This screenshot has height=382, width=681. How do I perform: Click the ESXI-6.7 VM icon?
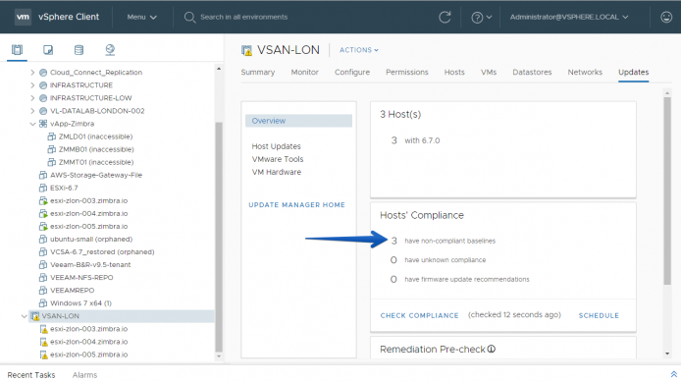(x=43, y=188)
